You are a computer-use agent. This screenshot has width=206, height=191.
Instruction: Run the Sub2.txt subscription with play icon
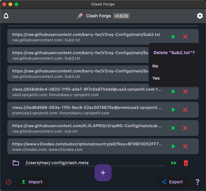coord(173,37)
